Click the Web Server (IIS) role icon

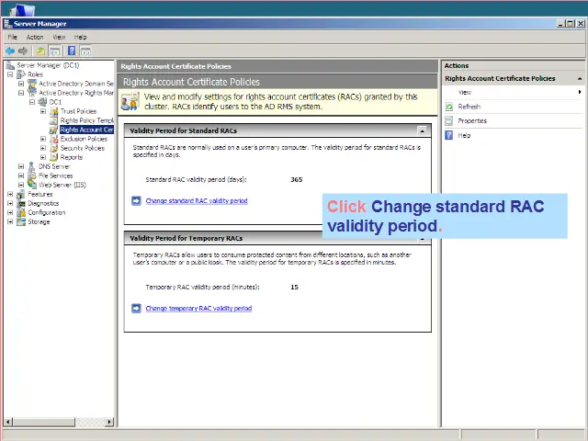tap(32, 185)
